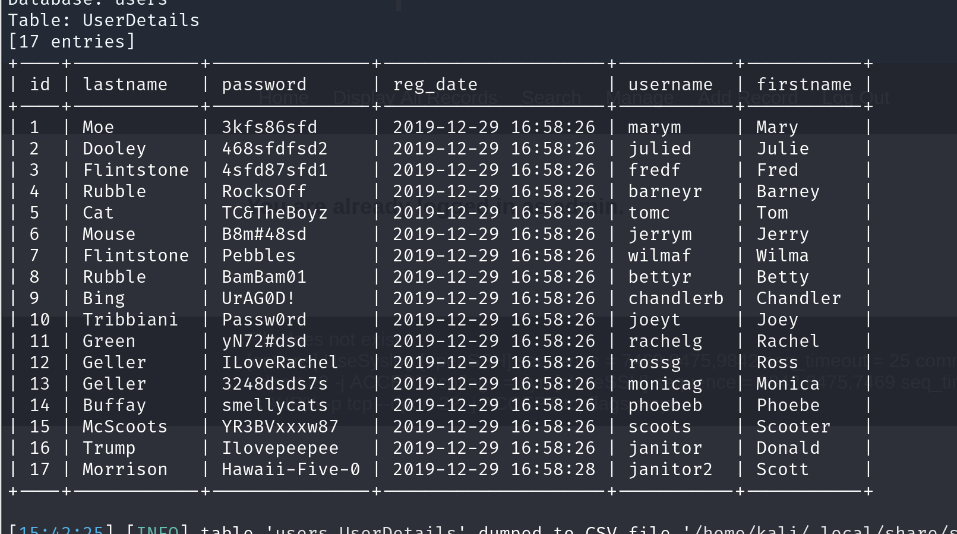
Task: Click the 'lastname' column header
Action: 125,84
